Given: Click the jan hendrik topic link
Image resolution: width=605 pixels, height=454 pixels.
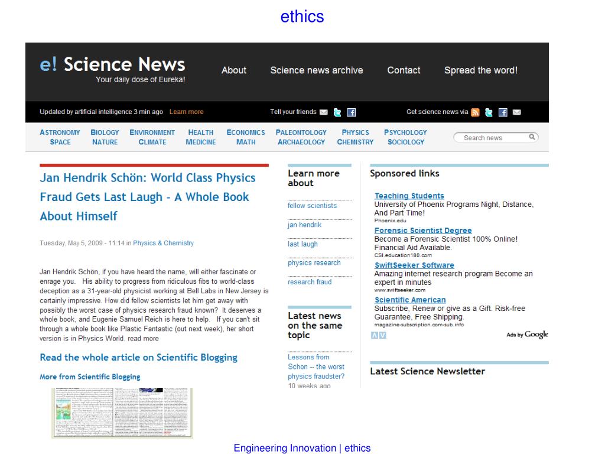Looking at the screenshot, I should coord(304,225).
